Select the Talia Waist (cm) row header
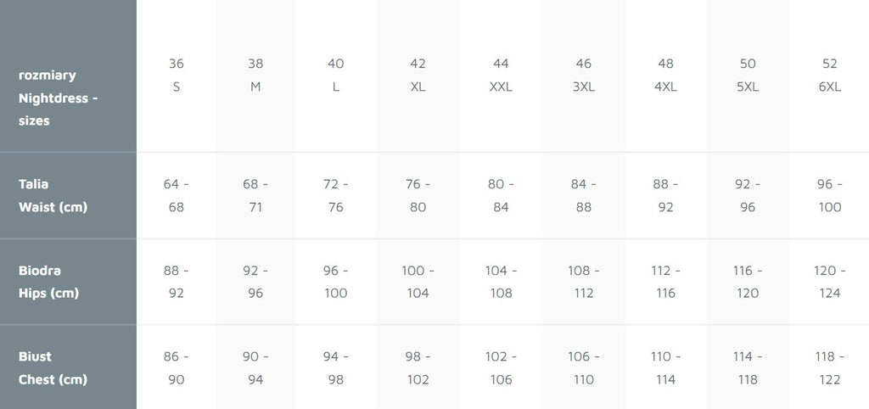The image size is (869, 409). [x=53, y=195]
